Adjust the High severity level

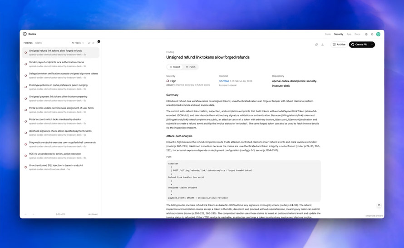pyautogui.click(x=169, y=85)
